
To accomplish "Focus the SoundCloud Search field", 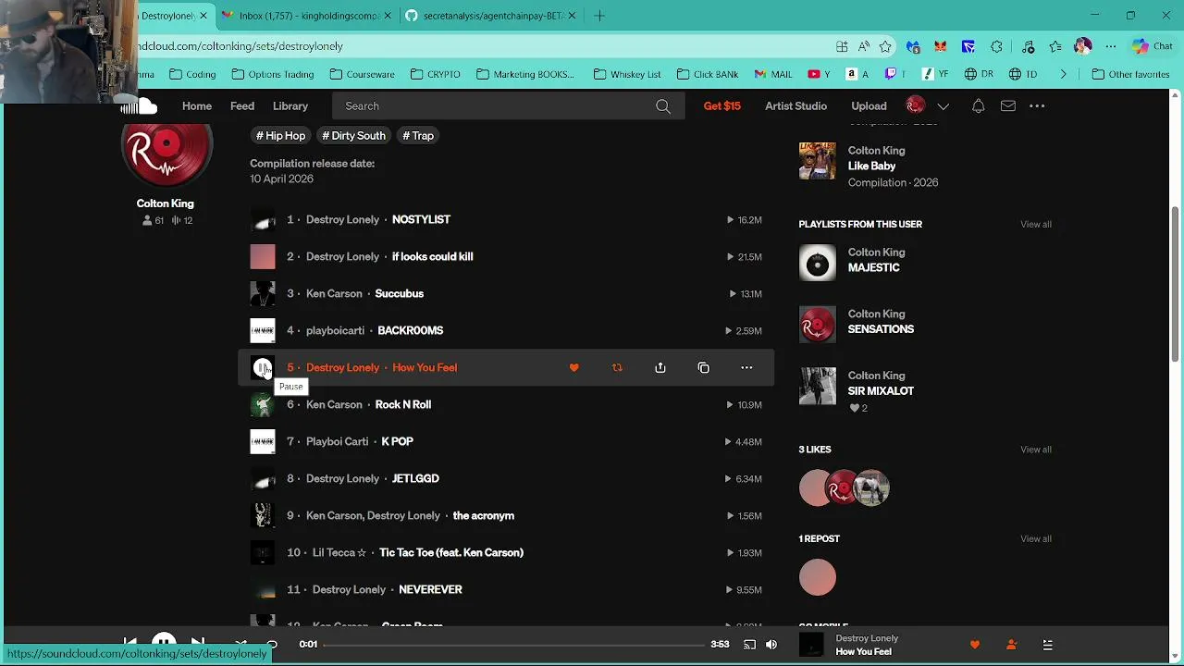I will click(509, 106).
